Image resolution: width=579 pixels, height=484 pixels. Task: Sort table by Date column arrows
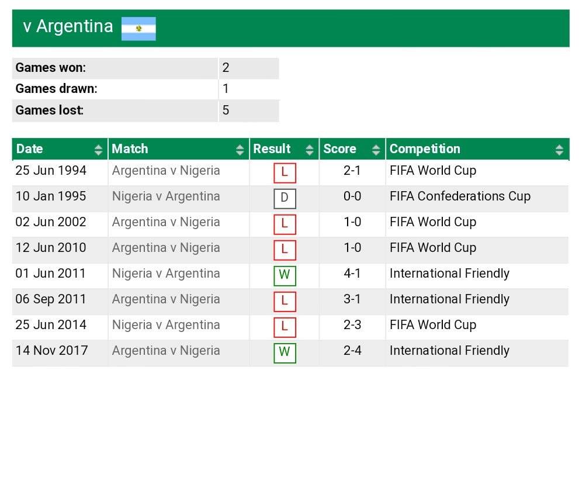point(98,150)
